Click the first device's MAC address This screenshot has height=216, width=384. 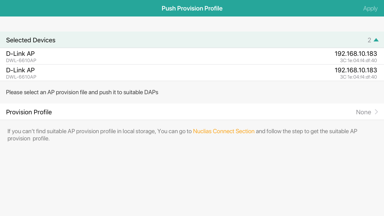(358, 61)
